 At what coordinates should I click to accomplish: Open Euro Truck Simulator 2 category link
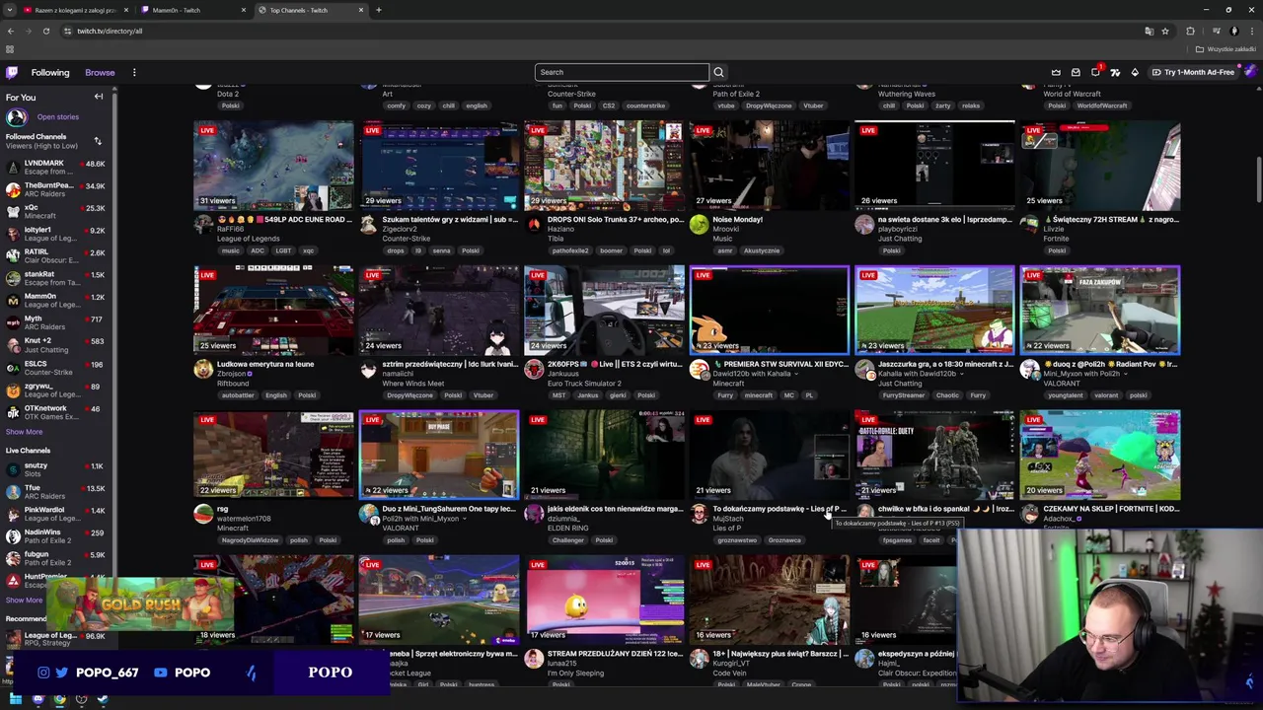point(585,383)
